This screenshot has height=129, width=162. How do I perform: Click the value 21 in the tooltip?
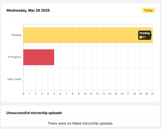click(144, 37)
